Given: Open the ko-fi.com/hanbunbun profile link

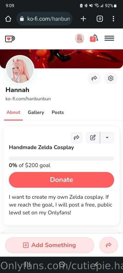Looking at the screenshot, I should click(28, 99).
